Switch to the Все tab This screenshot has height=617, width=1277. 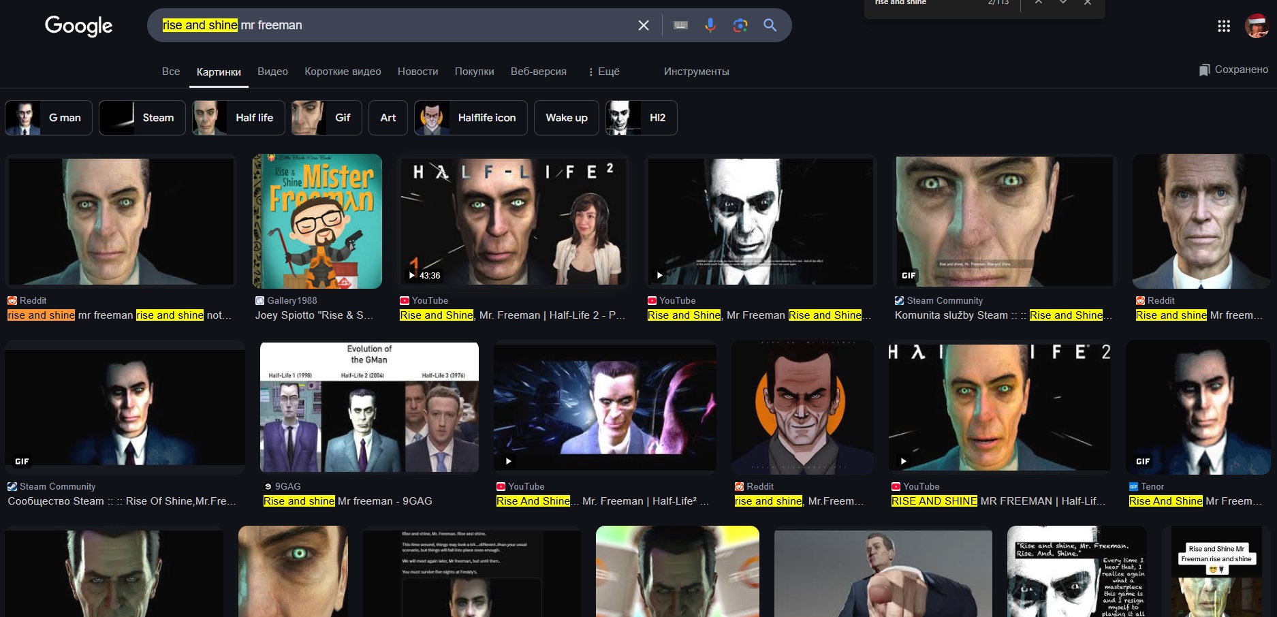[x=171, y=72]
